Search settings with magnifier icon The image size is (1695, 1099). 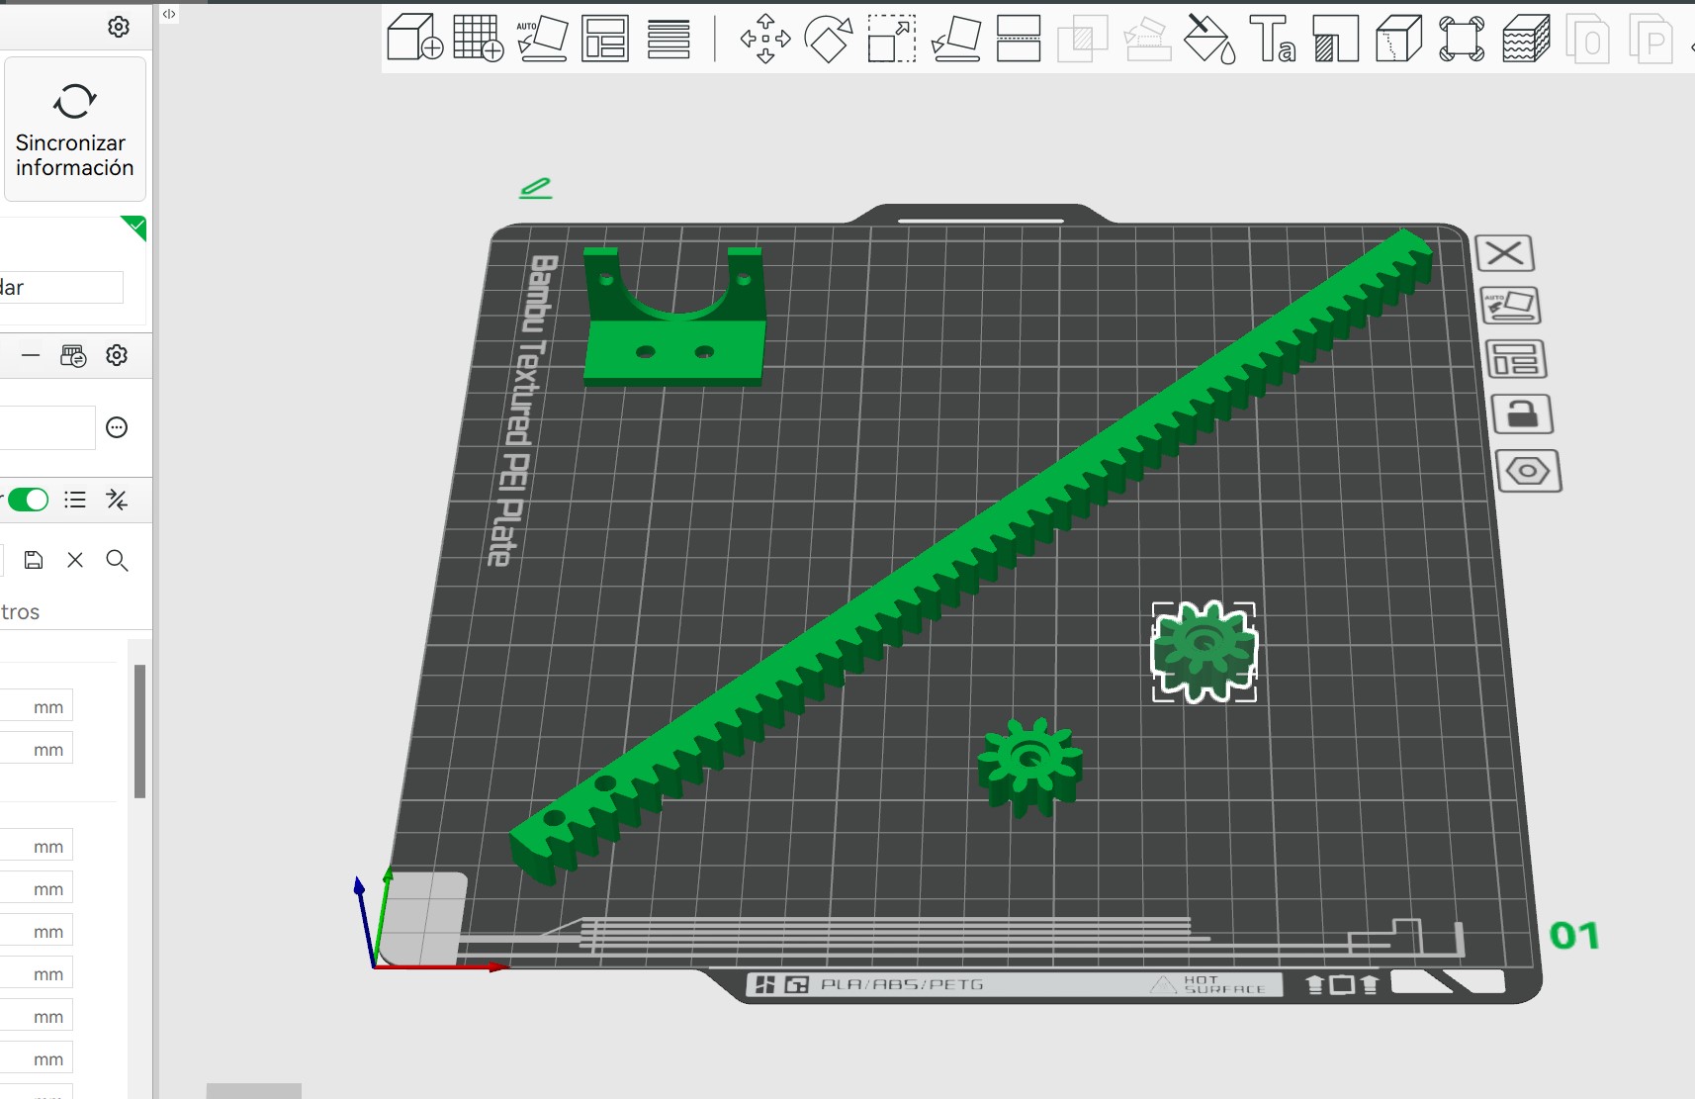click(117, 560)
